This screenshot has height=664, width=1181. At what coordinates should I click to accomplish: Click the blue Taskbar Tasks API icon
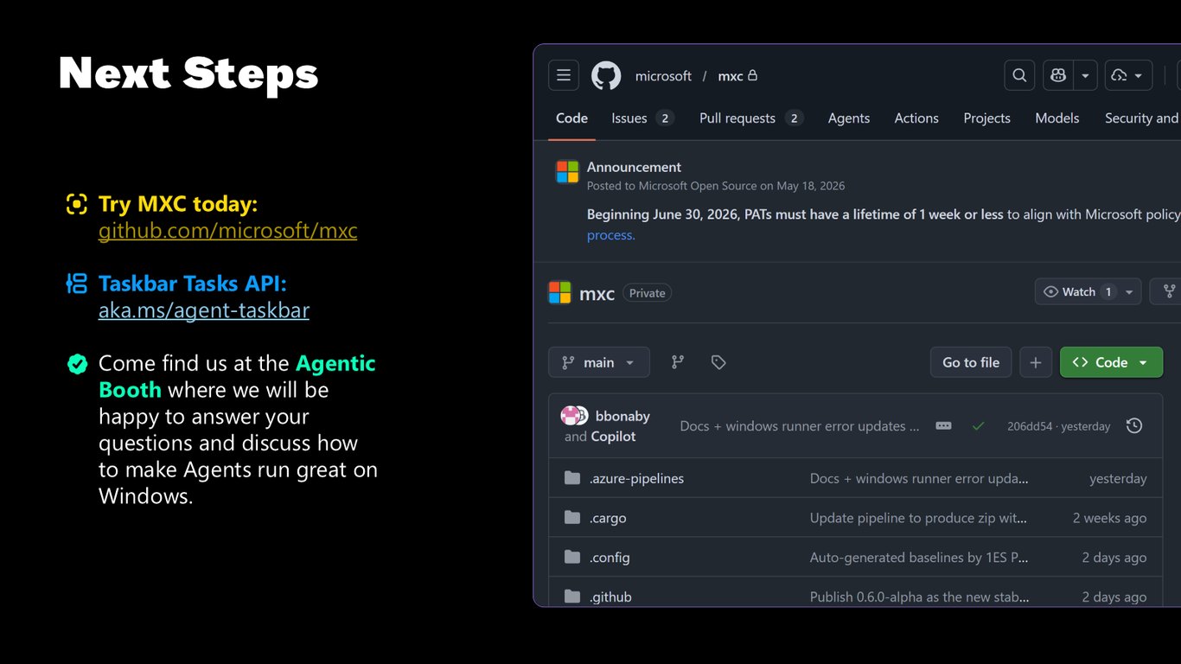(x=77, y=284)
